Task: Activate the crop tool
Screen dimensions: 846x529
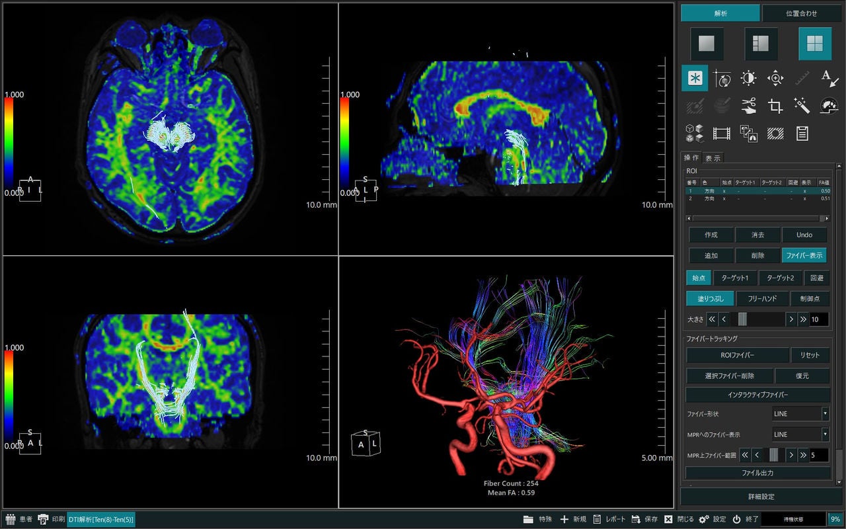Action: pos(775,105)
